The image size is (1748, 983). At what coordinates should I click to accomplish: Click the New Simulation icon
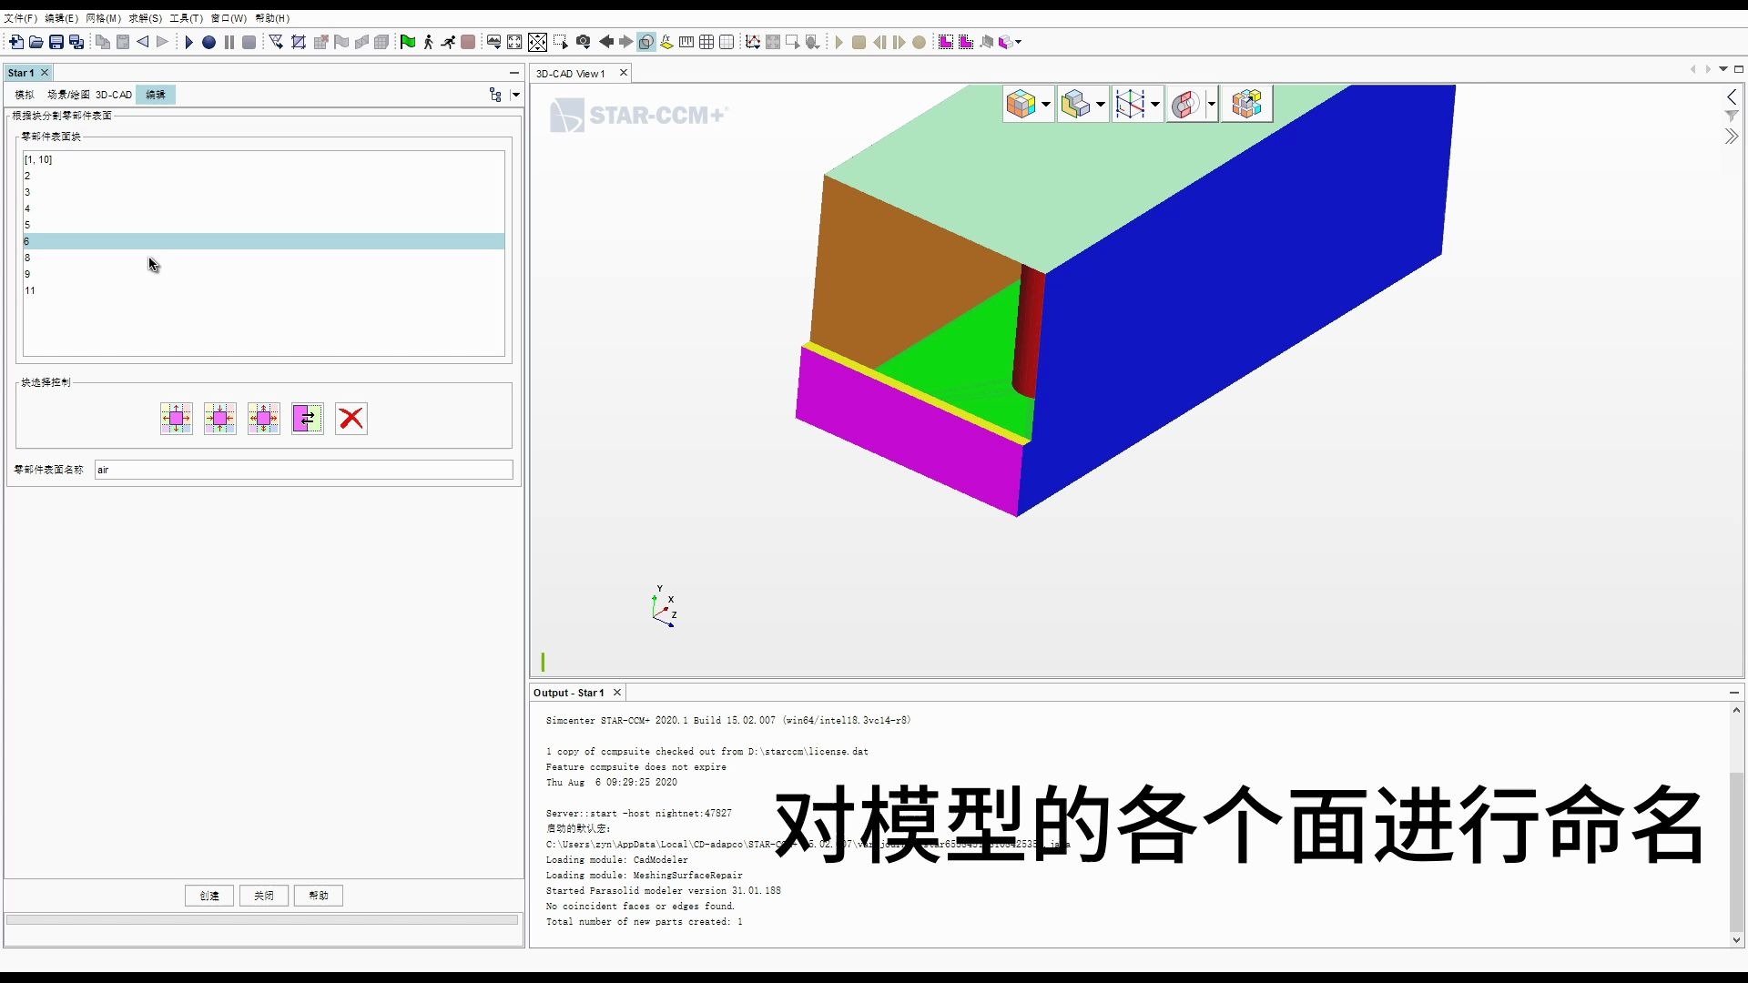point(15,42)
